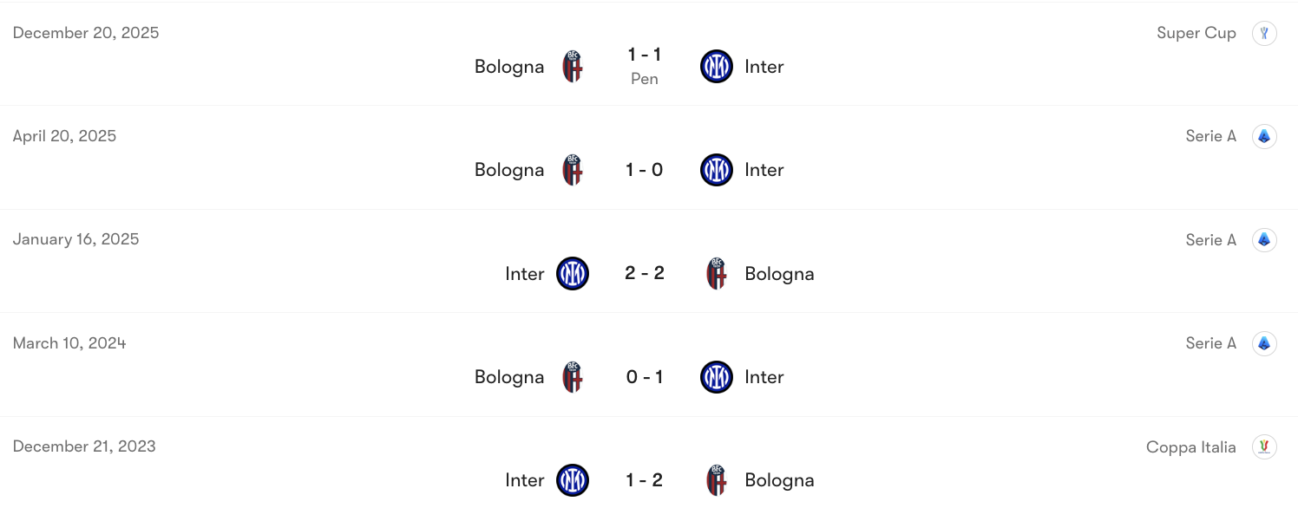Viewport: 1298px width, 508px height.
Task: Open the Serie A link on the January 16 row
Action: click(1211, 239)
